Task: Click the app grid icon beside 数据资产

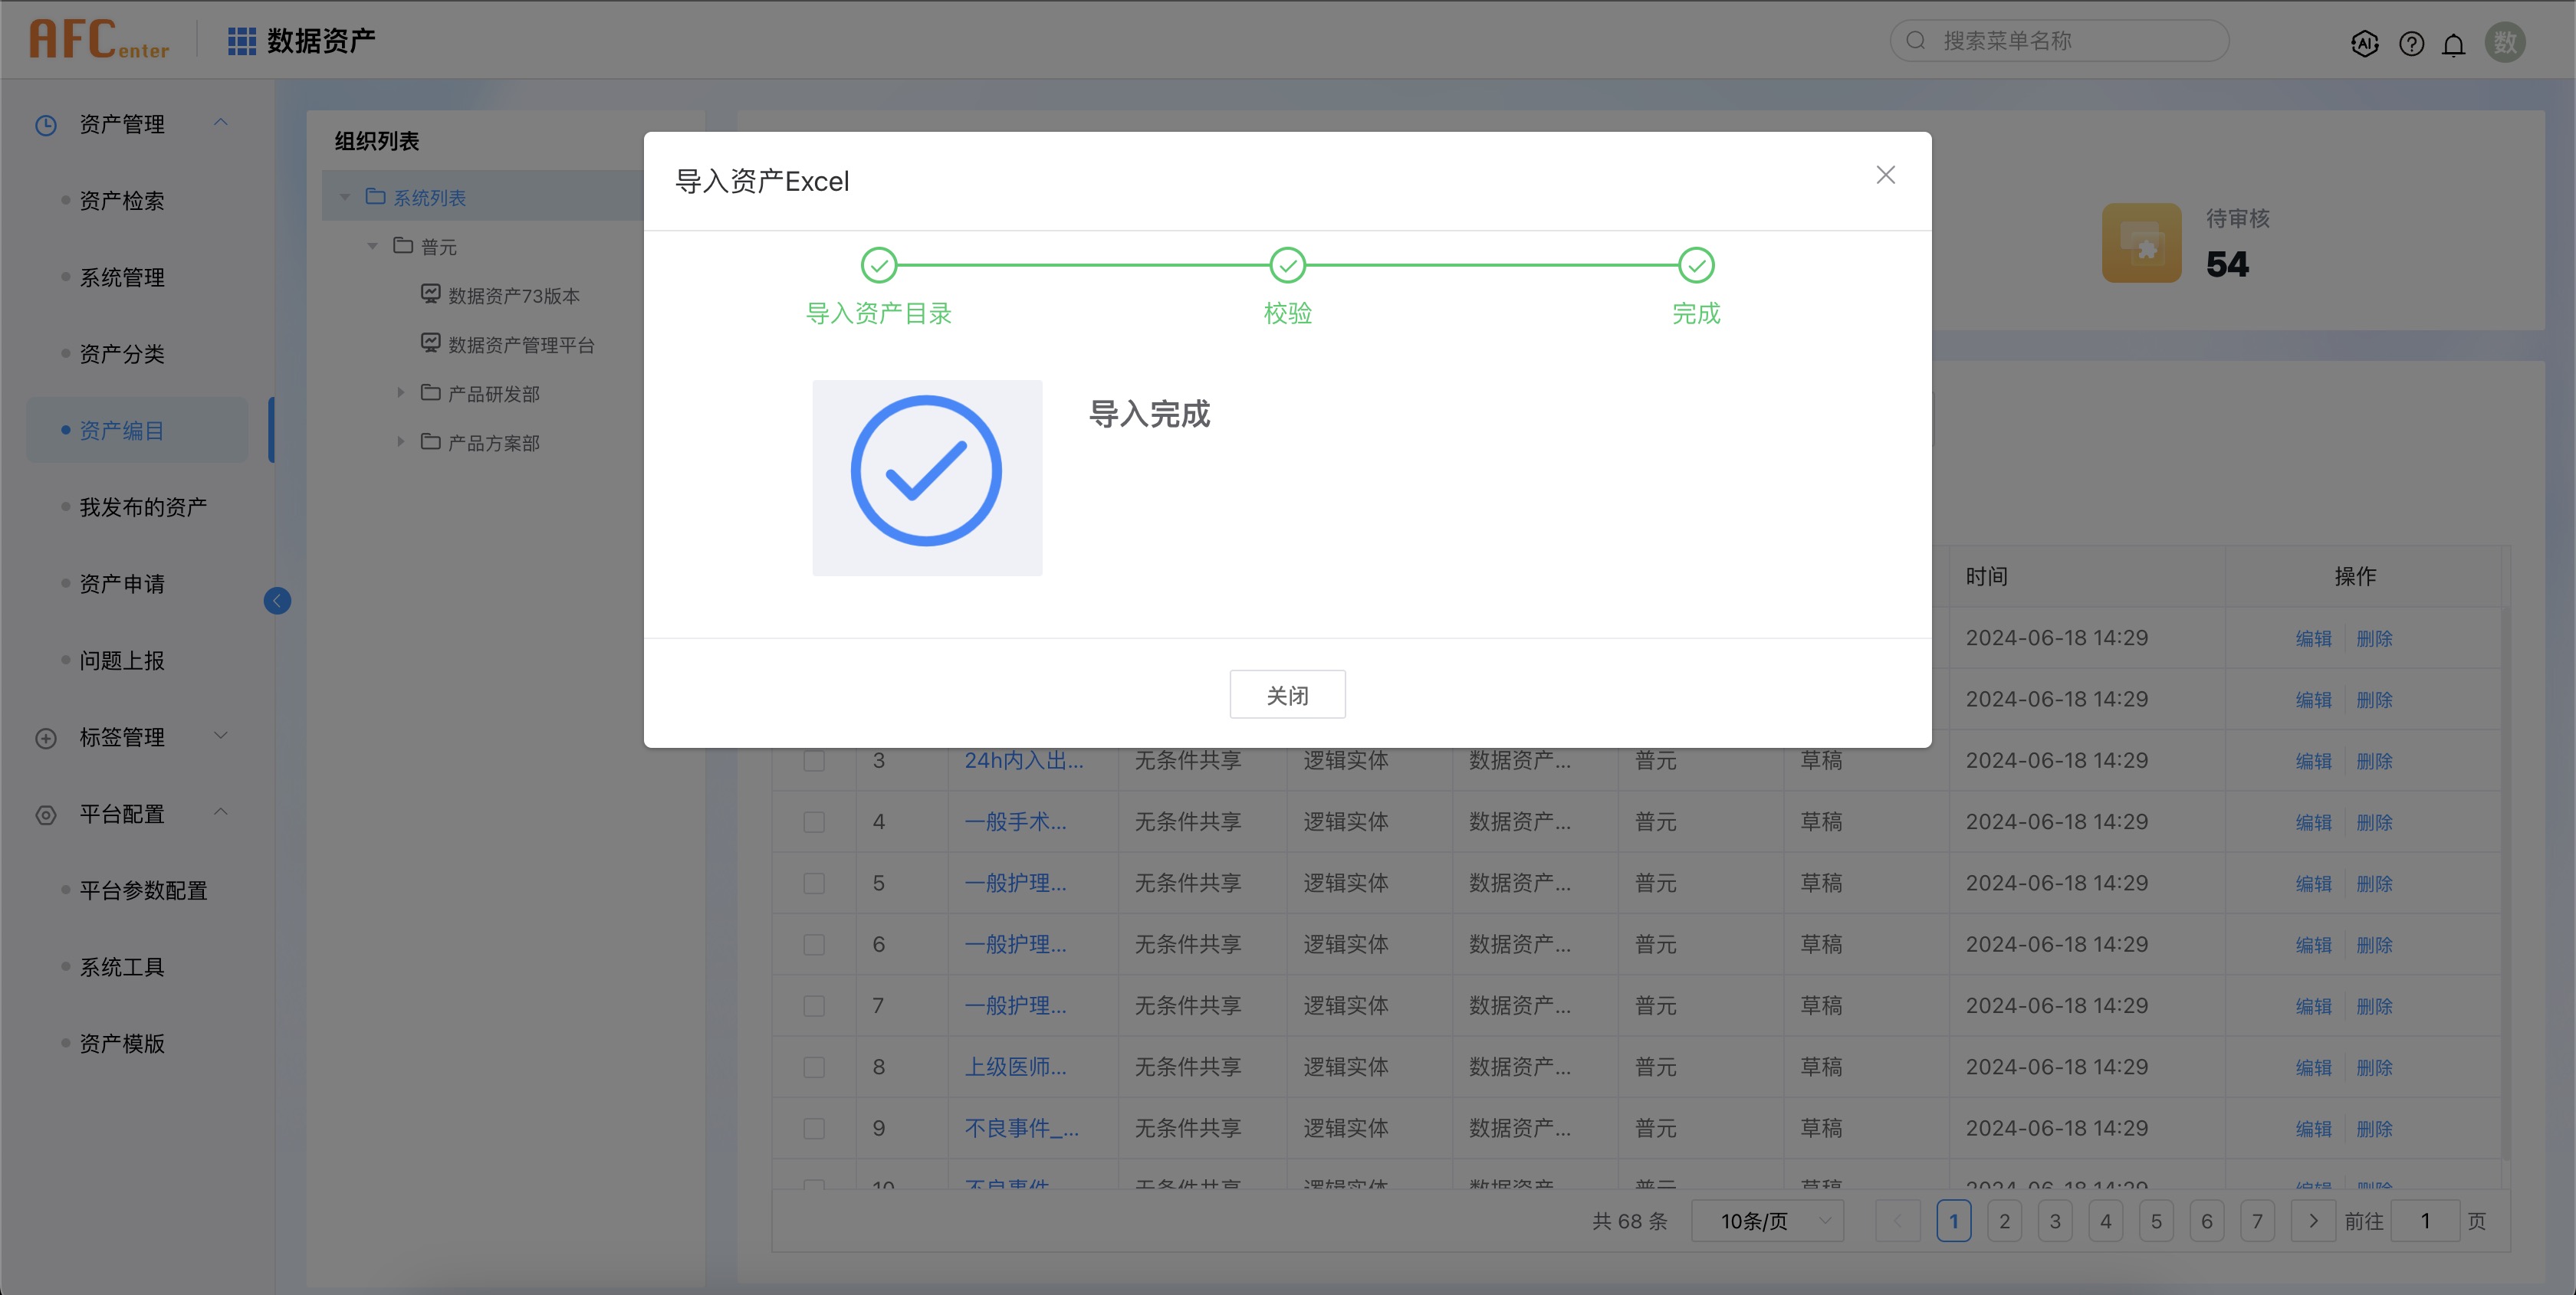Action: 241,41
